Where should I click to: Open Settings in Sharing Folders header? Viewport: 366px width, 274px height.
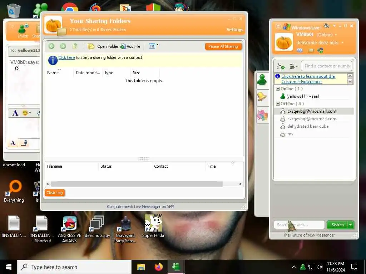(x=234, y=30)
